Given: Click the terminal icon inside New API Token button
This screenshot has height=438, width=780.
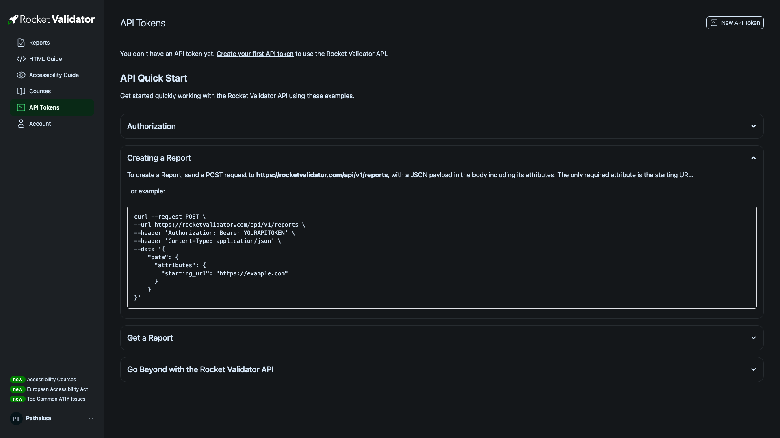Looking at the screenshot, I should (715, 23).
